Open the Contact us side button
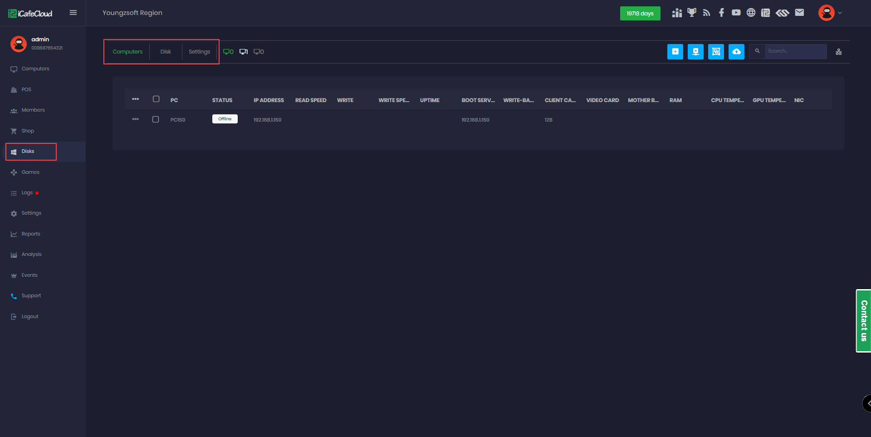 [863, 321]
